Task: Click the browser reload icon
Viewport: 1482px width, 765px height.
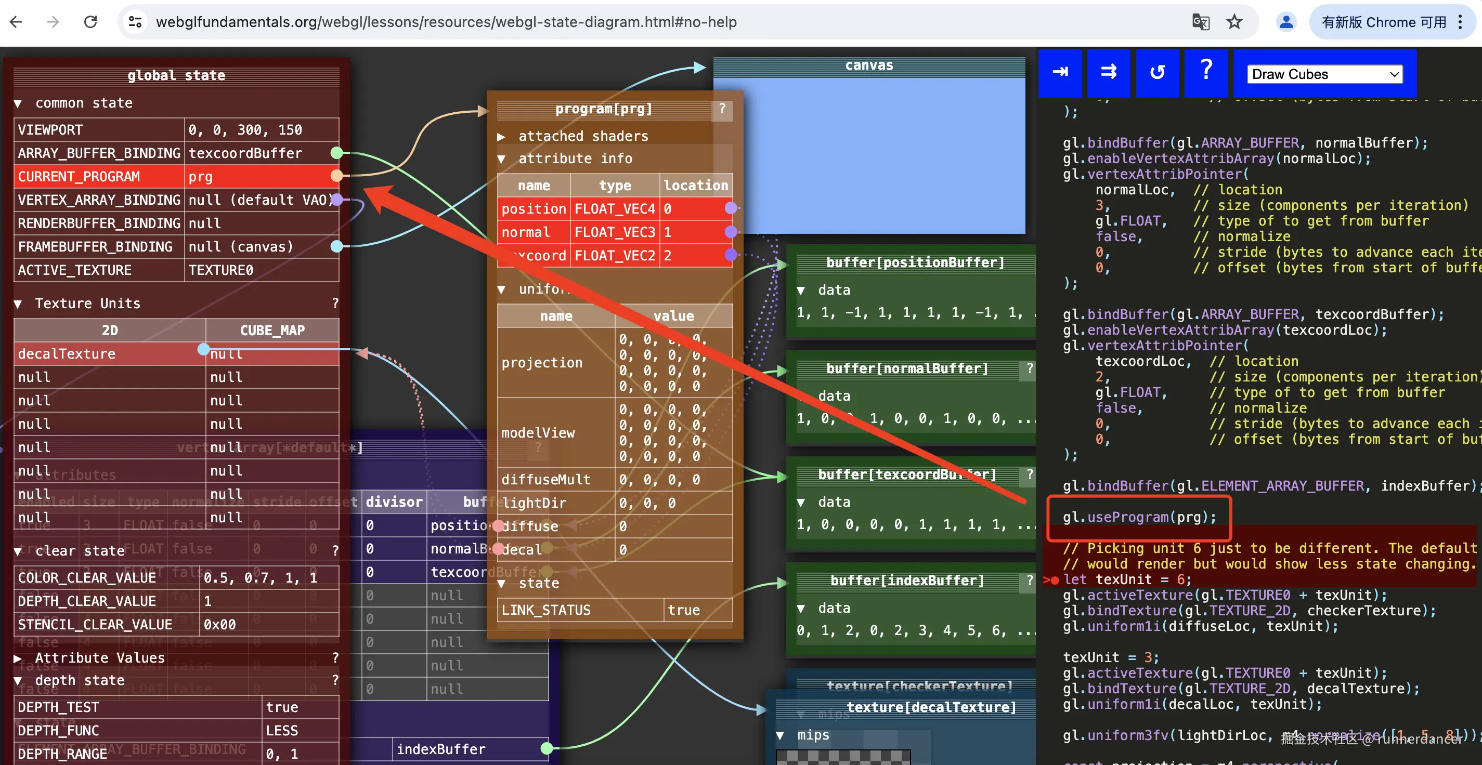Action: pyautogui.click(x=90, y=22)
